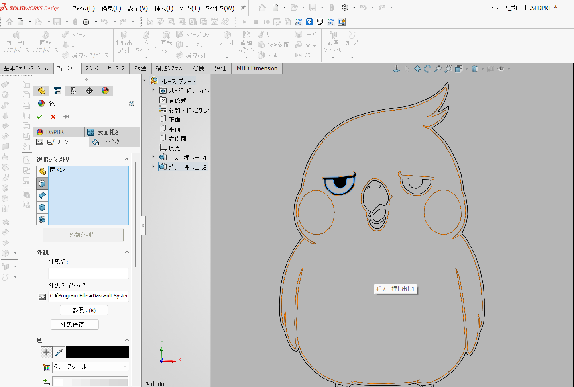Click the Display Style cube icon
Screen dimensions: 574x387
(x=474, y=69)
